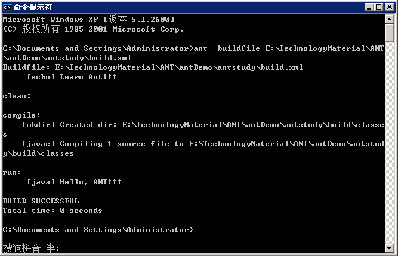This screenshot has width=398, height=256.
Task: Click the vertical scrollbar thumb
Action: tap(389, 34)
